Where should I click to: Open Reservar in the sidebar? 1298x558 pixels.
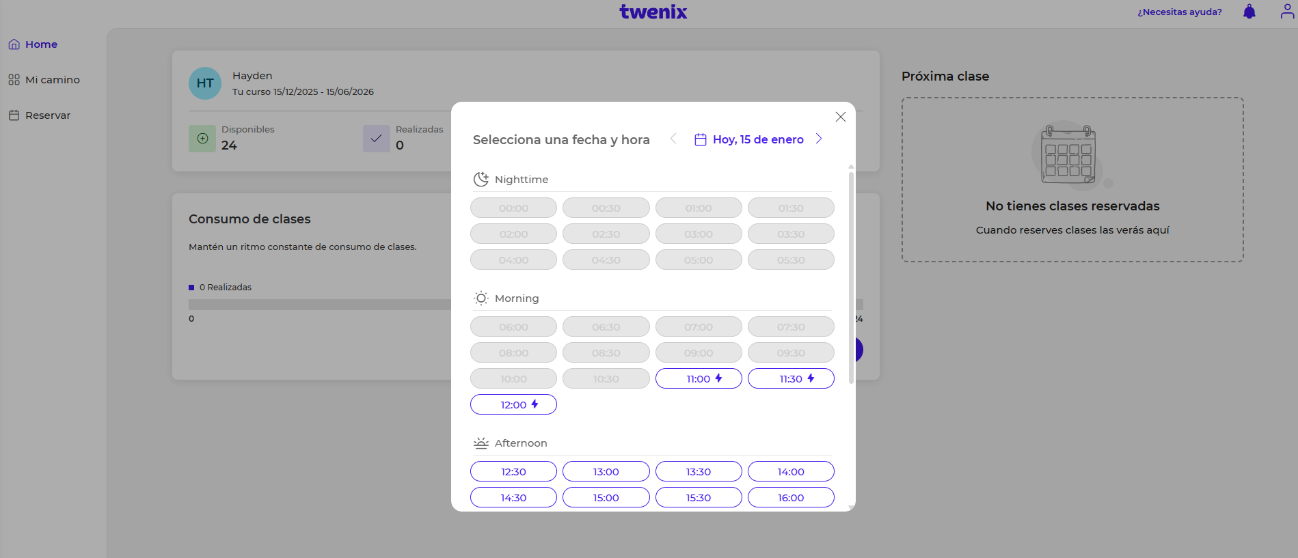(x=48, y=115)
